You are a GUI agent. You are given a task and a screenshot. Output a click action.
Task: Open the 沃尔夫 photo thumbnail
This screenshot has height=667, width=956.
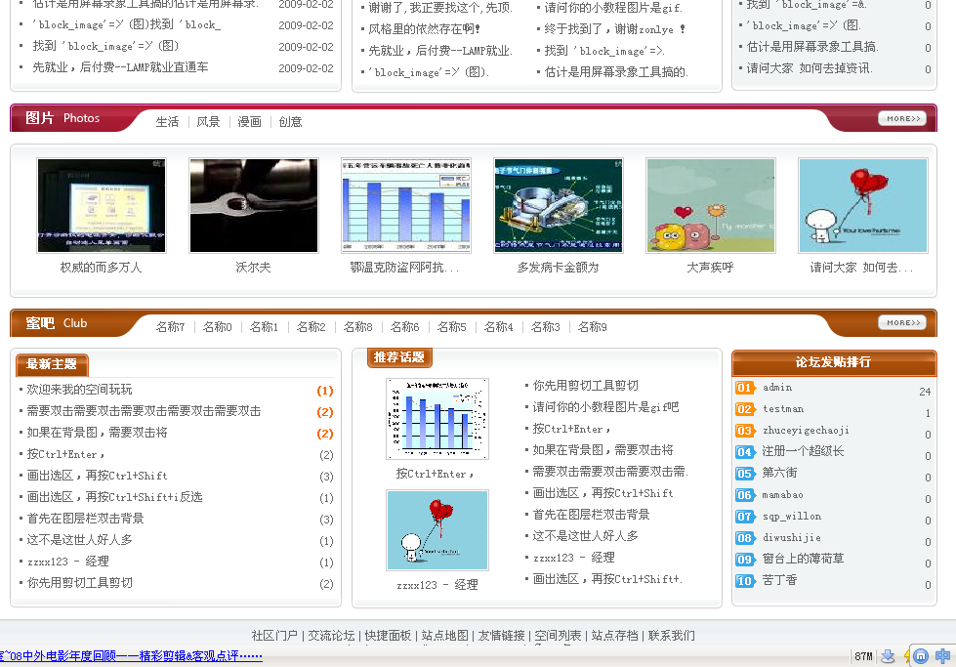tap(254, 205)
